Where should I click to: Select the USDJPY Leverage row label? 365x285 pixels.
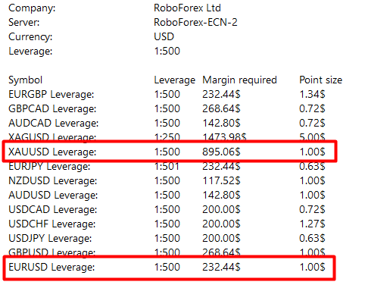click(50, 239)
